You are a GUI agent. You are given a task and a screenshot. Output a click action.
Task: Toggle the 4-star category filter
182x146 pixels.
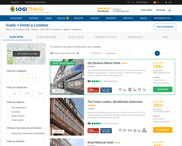pos(30,78)
